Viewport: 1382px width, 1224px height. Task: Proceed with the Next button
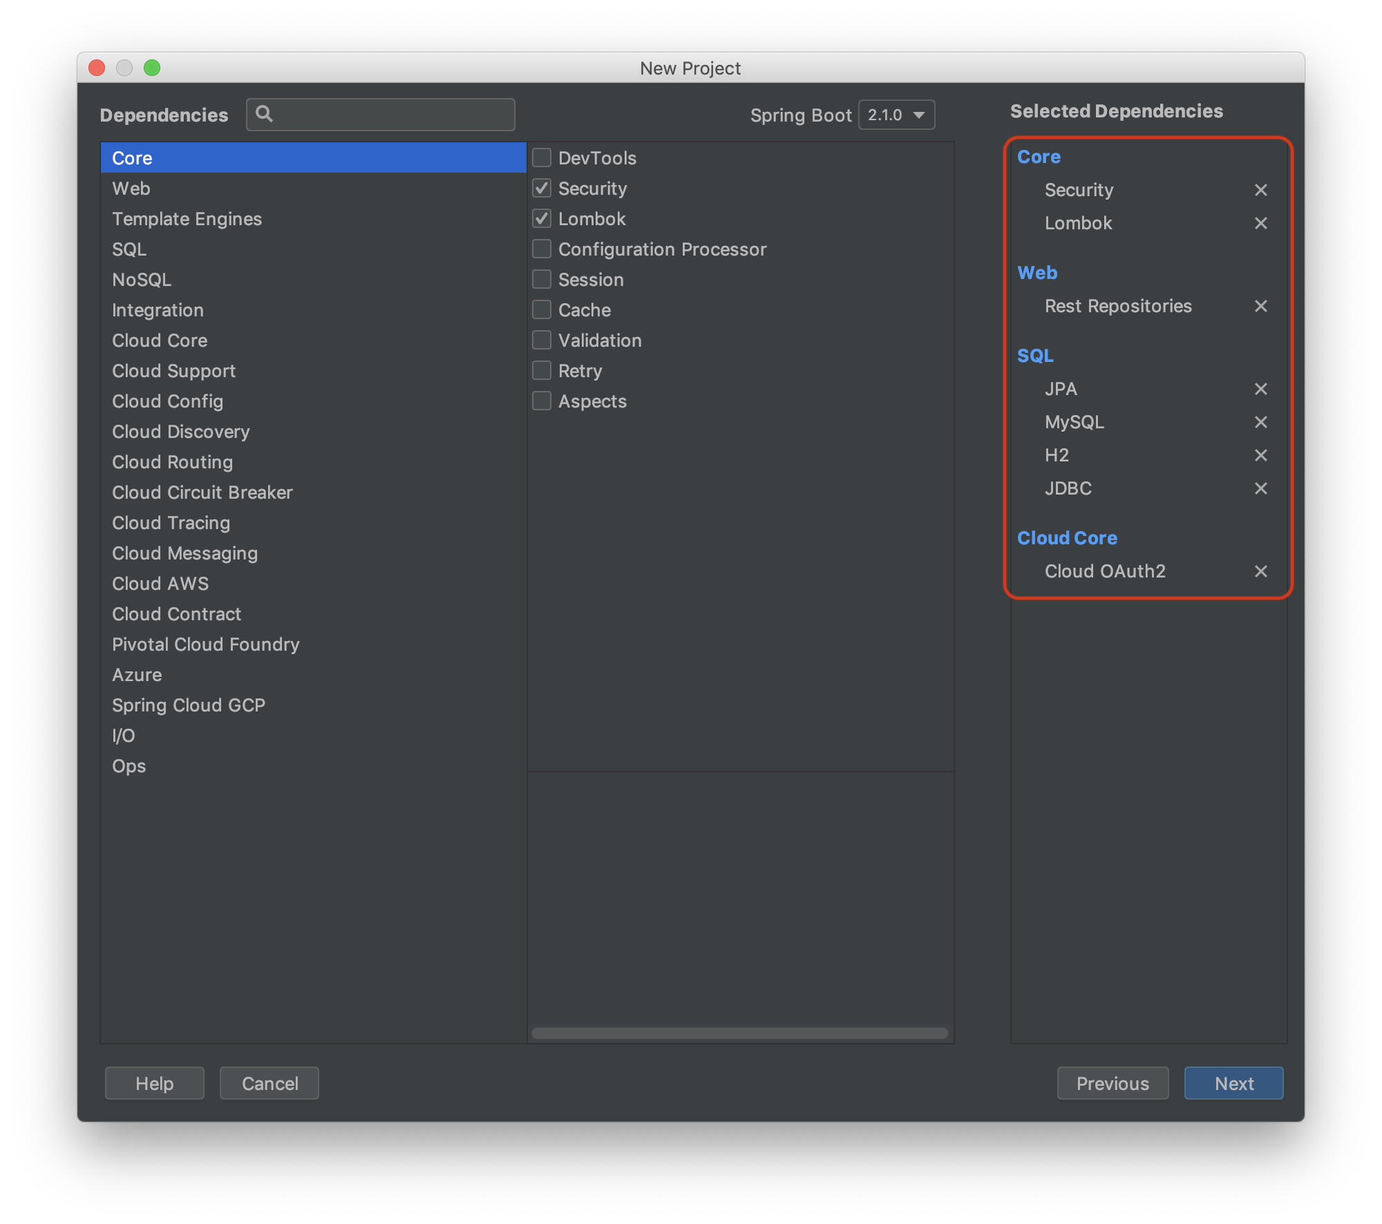(1233, 1083)
